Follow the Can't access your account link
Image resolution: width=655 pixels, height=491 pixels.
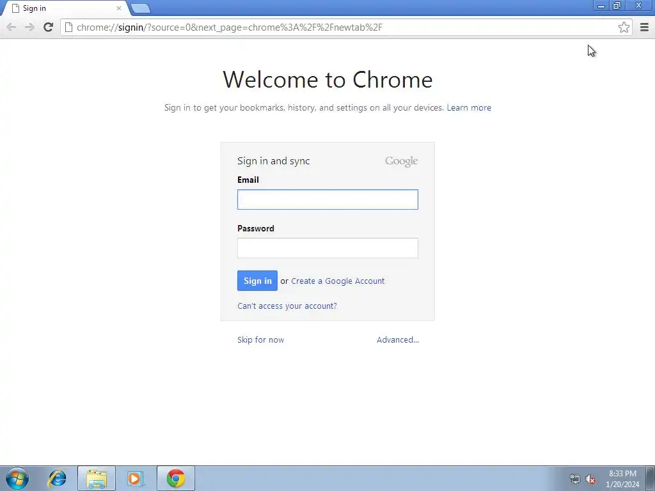pos(287,306)
